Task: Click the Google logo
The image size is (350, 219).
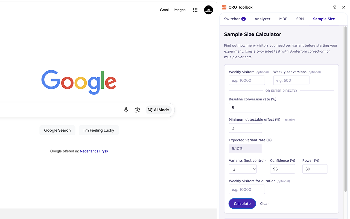Action: pos(79,82)
